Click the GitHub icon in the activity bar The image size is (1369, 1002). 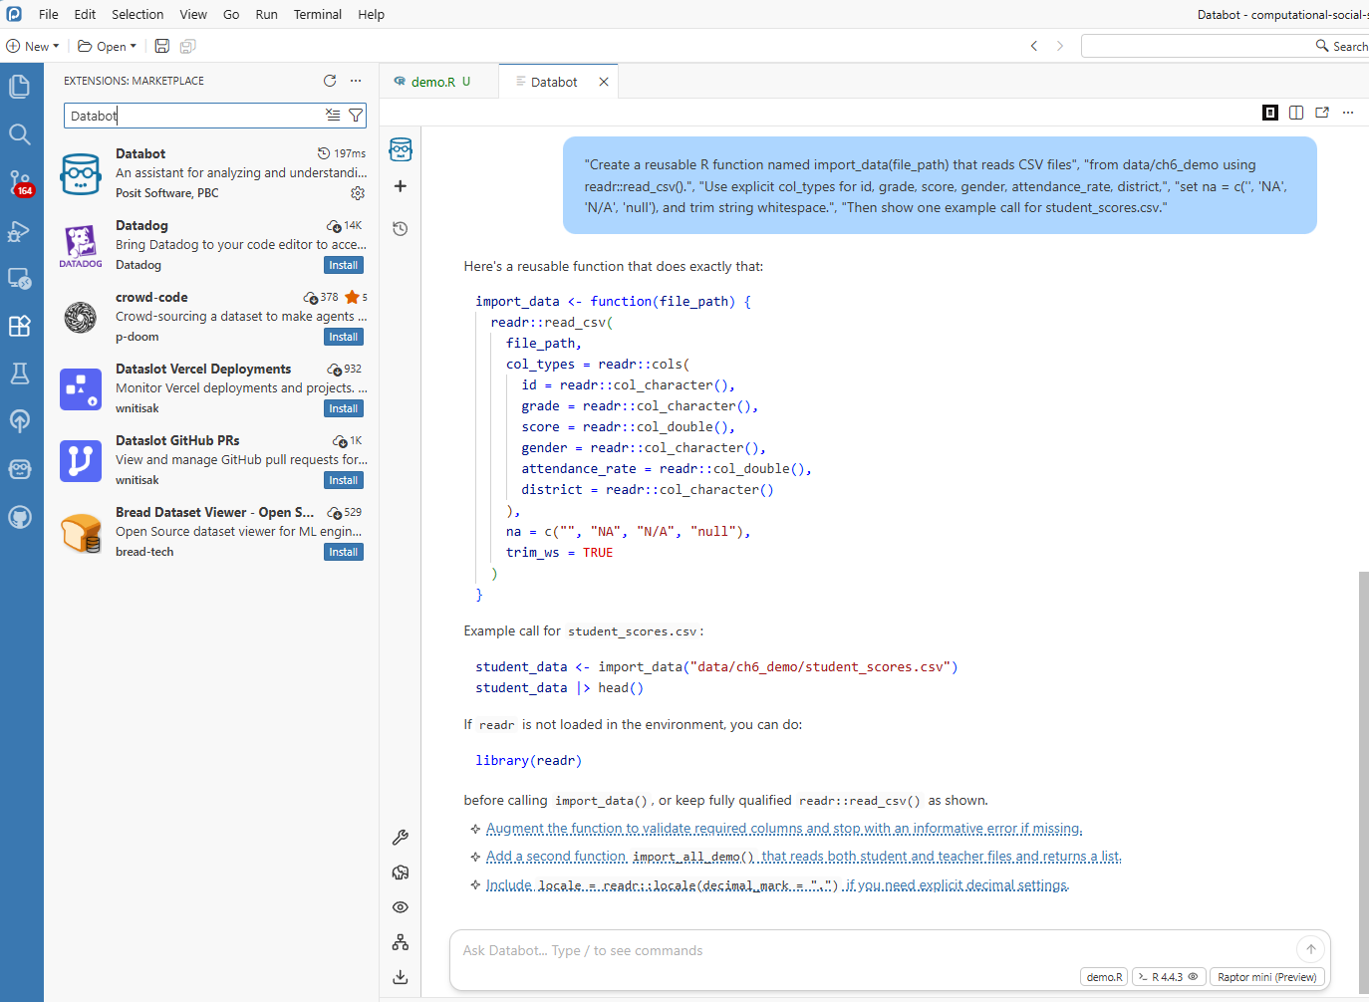coord(20,517)
